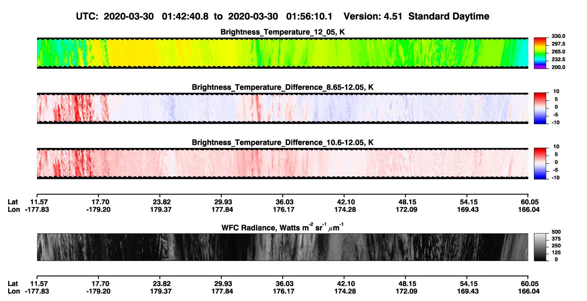Click latitude 54.15 under the WFC Radiance panel
Screen dimensions: 587x301
click(469, 283)
